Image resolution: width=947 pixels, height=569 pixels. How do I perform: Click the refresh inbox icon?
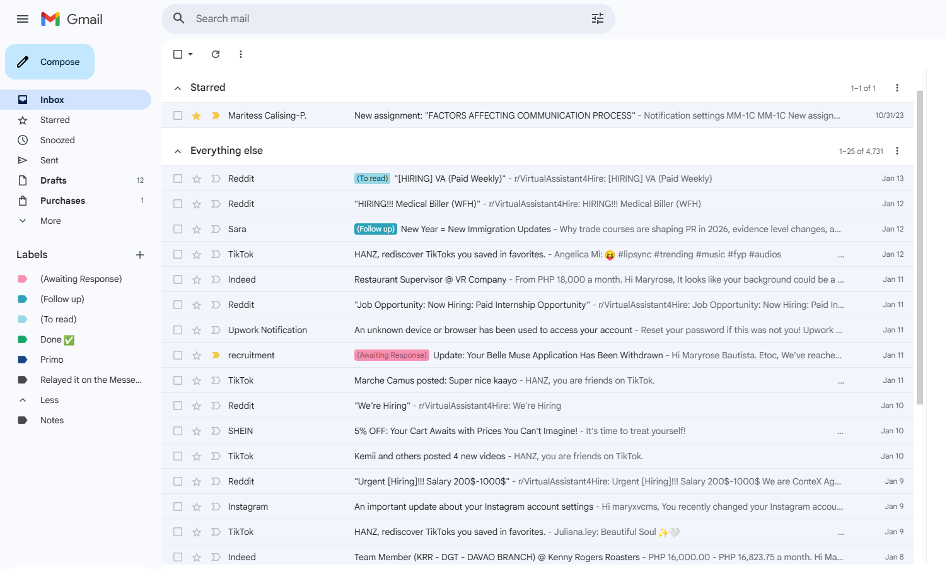(216, 54)
